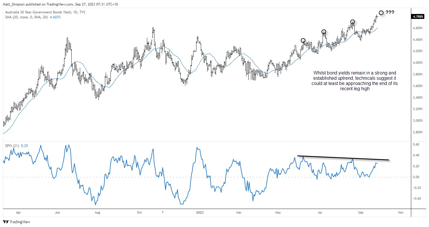The height and width of the screenshot is (227, 429).
Task: Select the circle marker on the June peak
Action: pos(303,40)
